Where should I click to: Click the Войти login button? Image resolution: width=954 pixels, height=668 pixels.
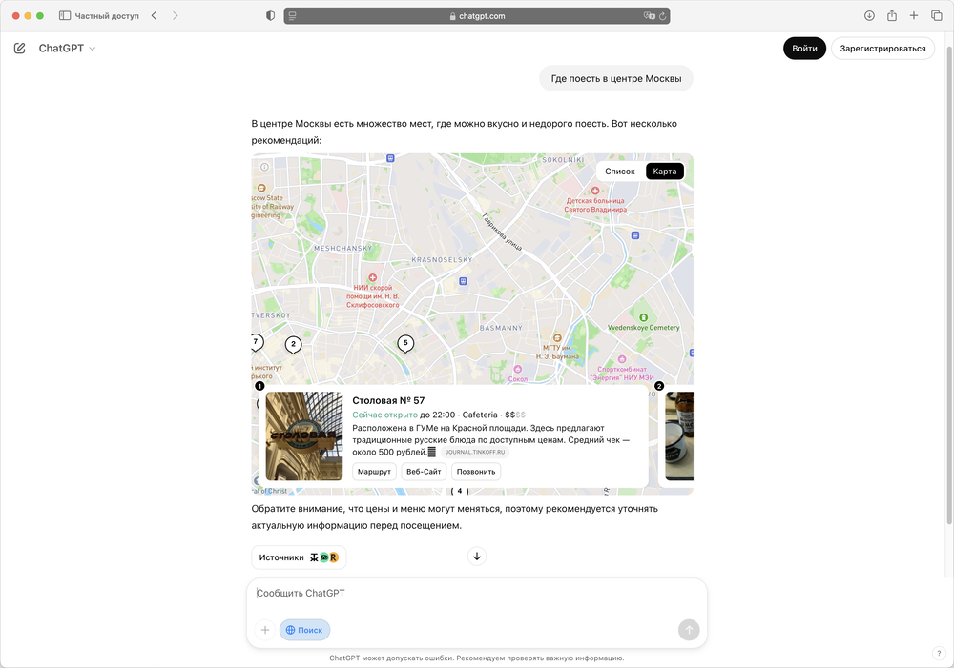click(804, 48)
